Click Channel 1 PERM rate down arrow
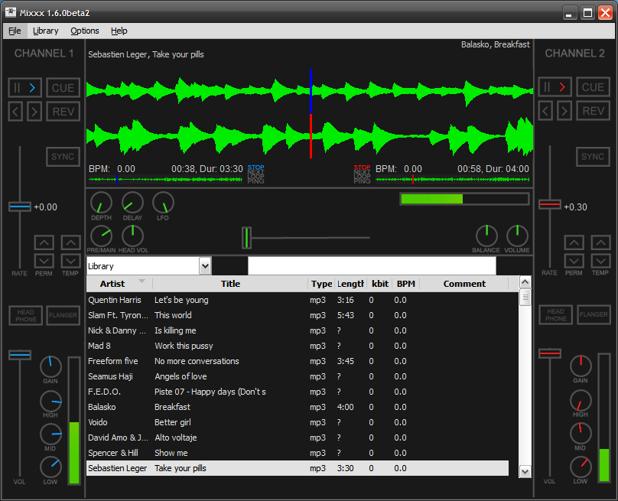This screenshot has height=501, width=618. point(44,261)
